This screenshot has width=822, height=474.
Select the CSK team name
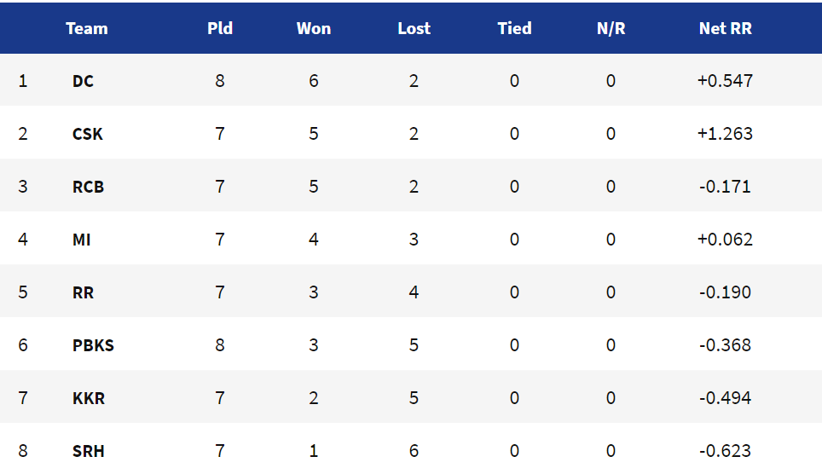(x=88, y=134)
